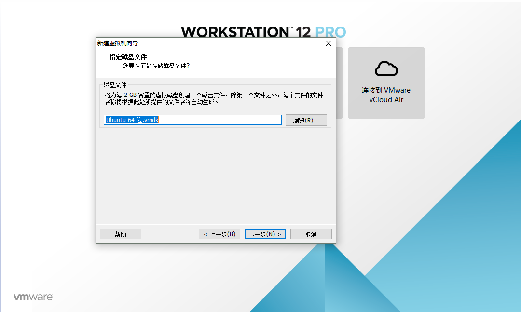Cancel the wizard with 取消 button
This screenshot has height=312, width=521.
[311, 234]
